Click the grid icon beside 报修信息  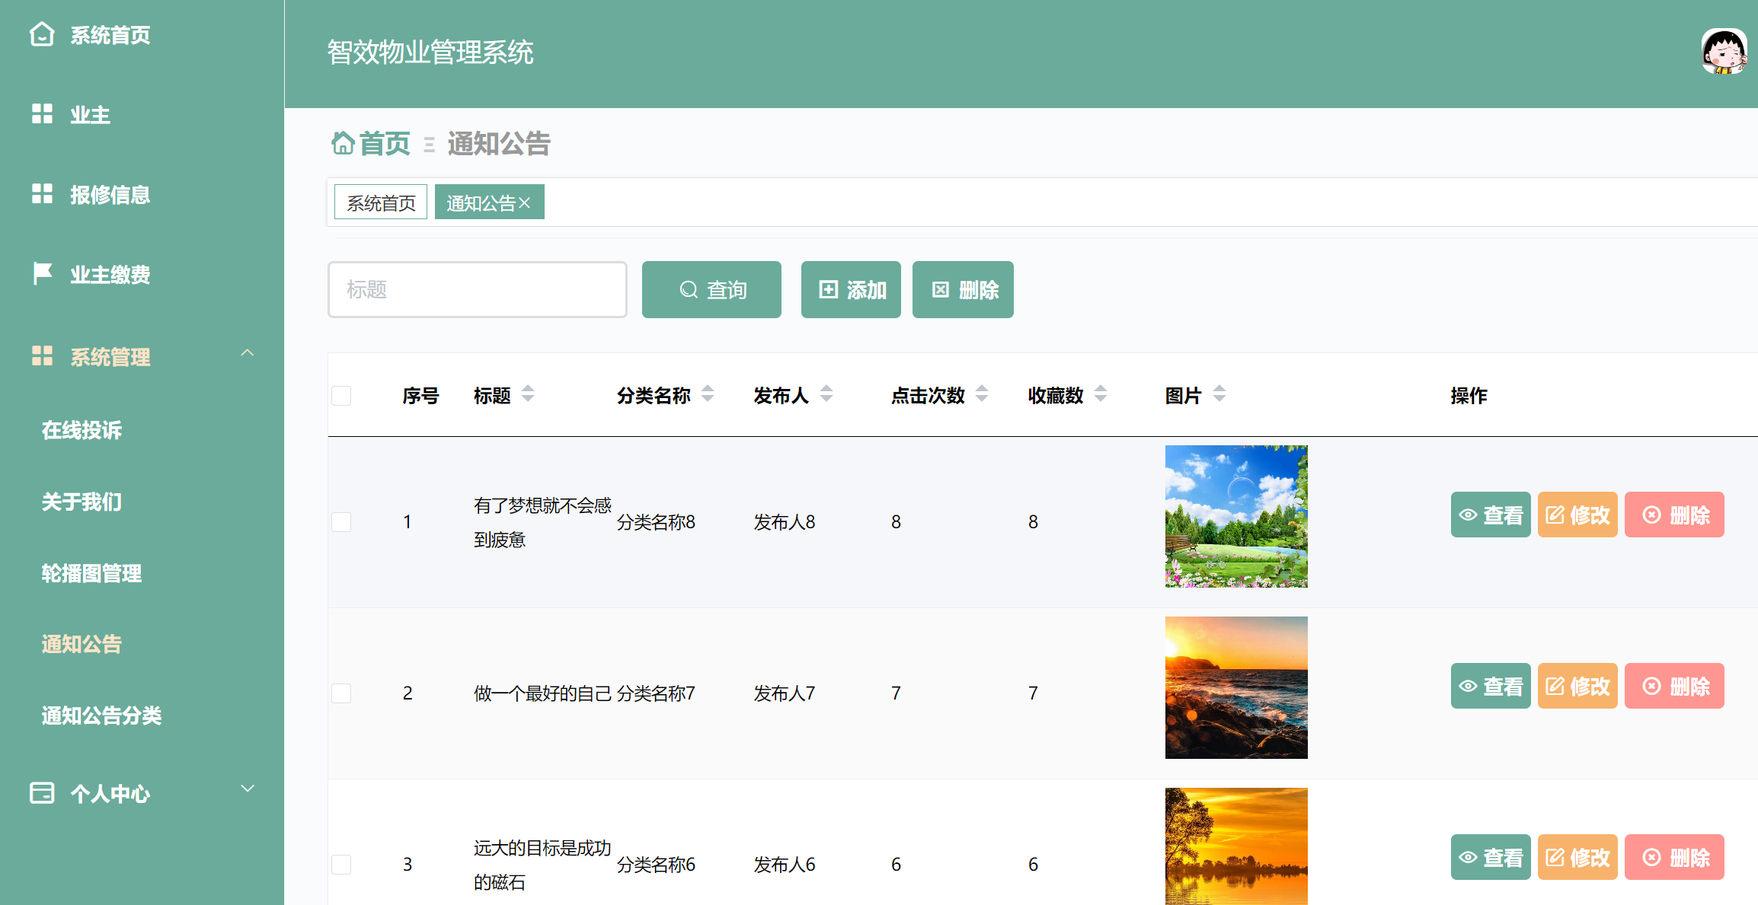tap(42, 194)
